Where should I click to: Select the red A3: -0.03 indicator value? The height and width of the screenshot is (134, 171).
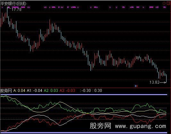[67, 91]
